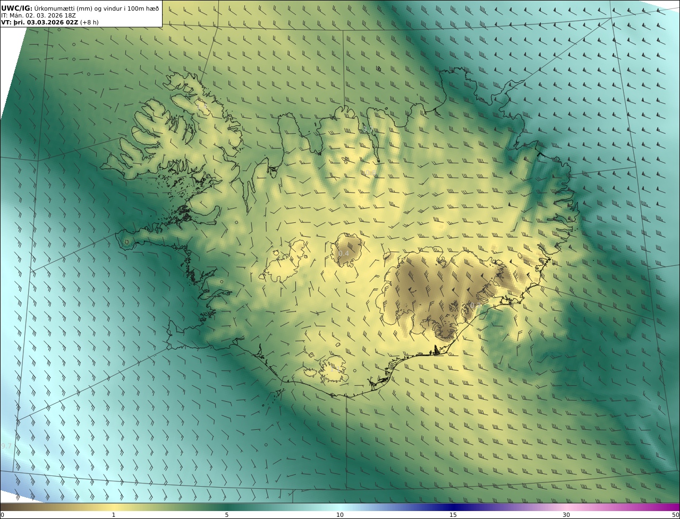Click the 'VT: þri. 03.03.2026 02Z' valid time
This screenshot has height=519, width=680.
[40, 22]
